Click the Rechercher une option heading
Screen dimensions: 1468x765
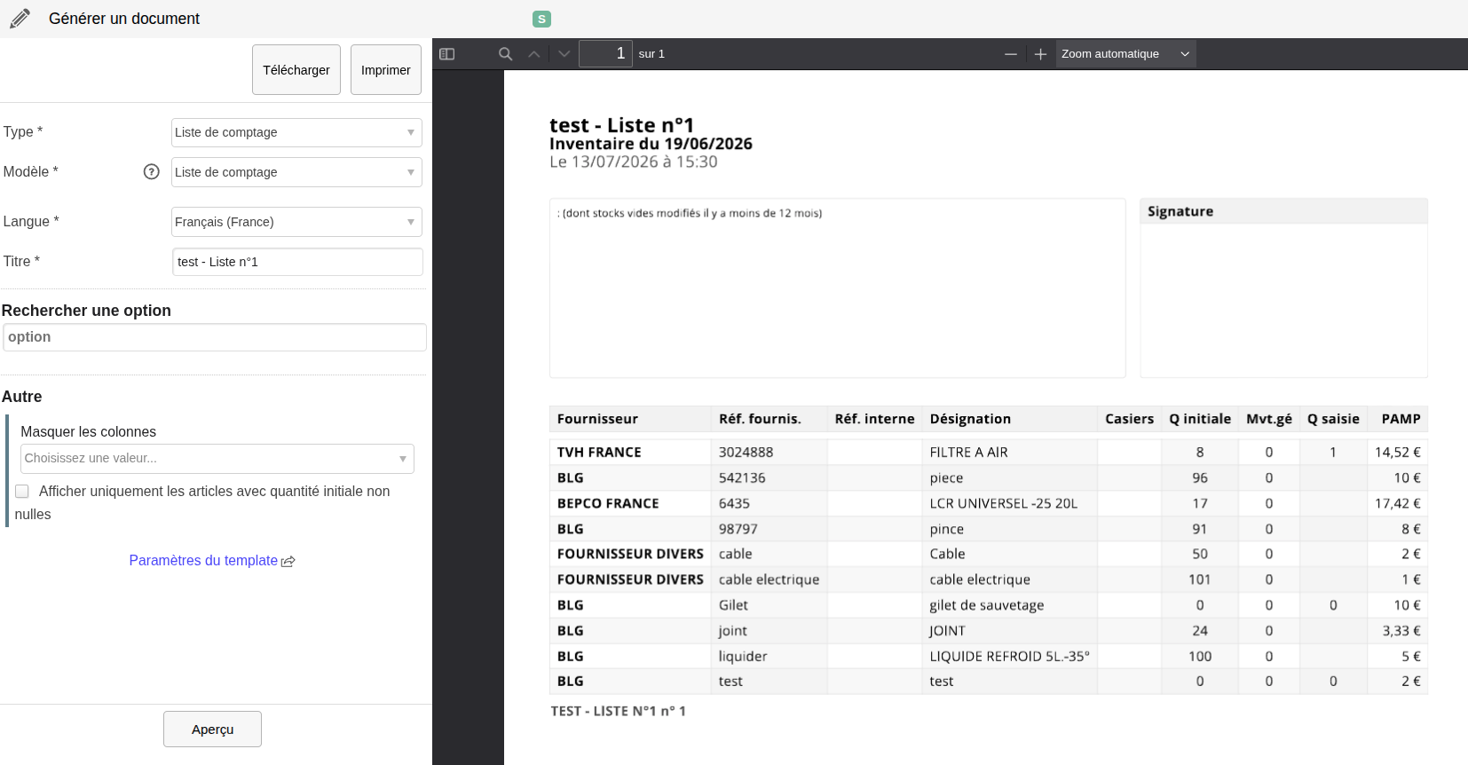(x=86, y=311)
